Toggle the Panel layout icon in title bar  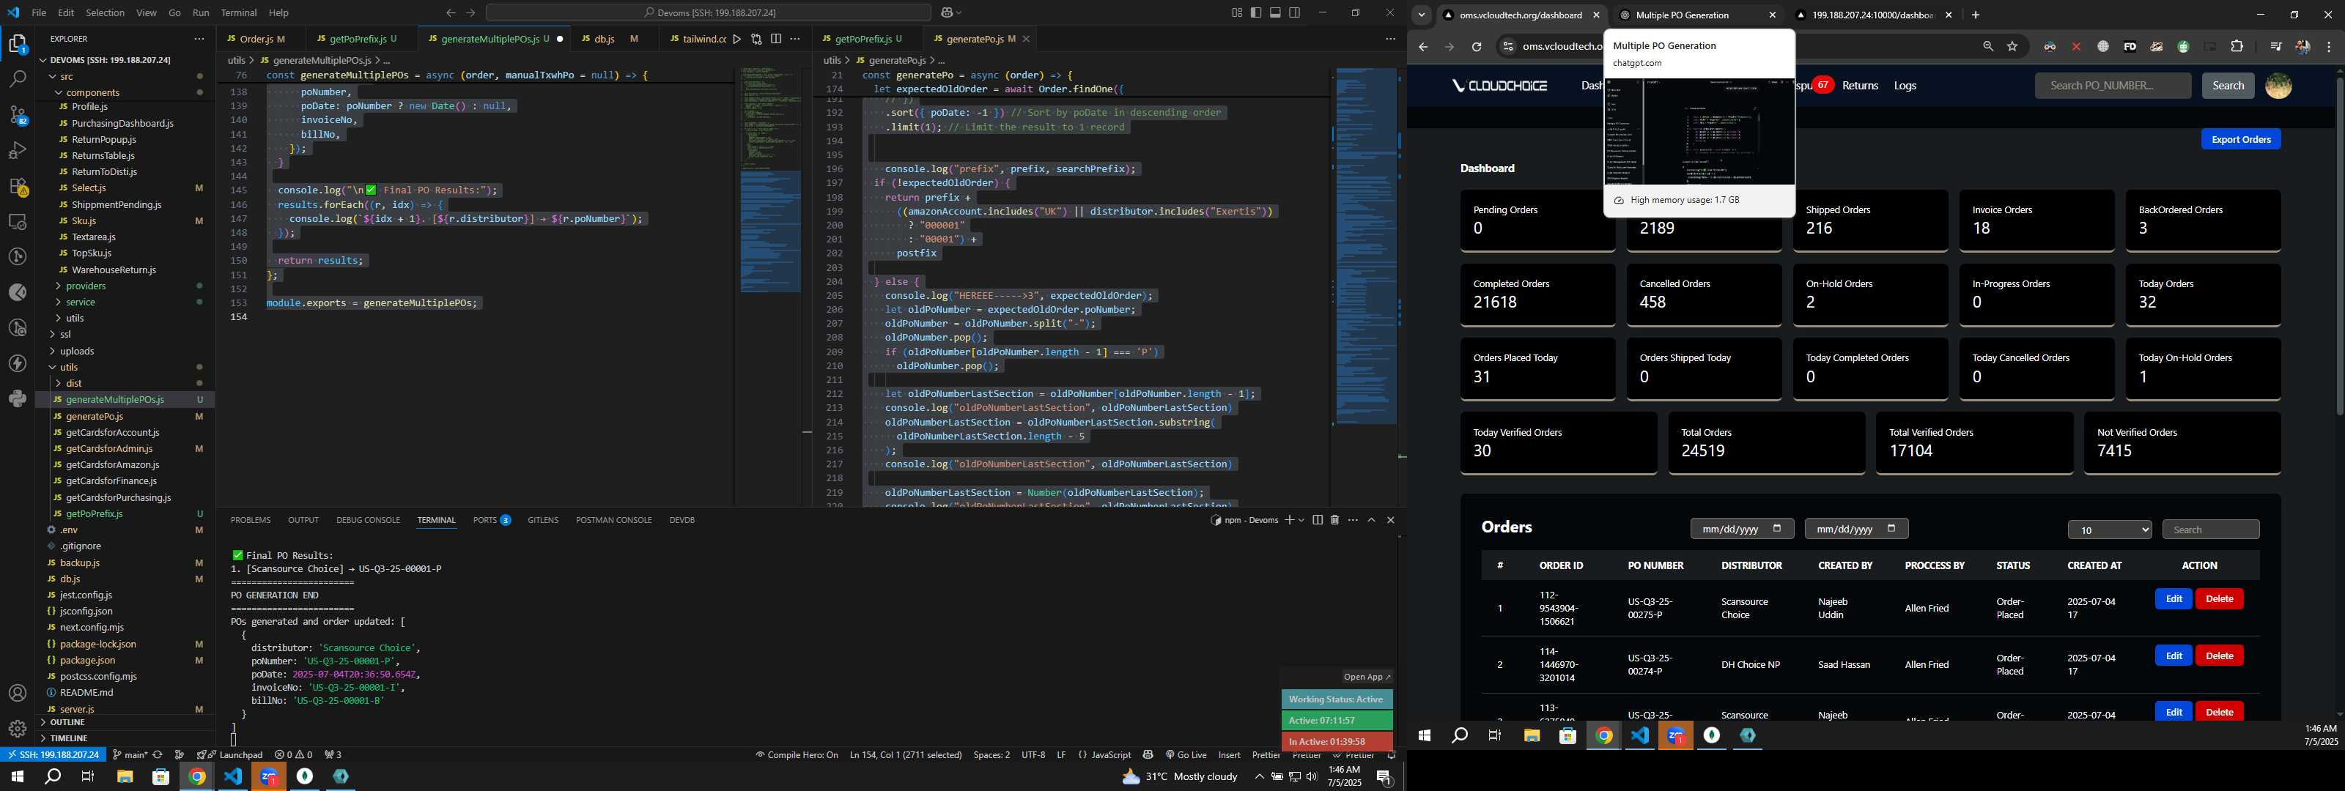coord(1275,12)
